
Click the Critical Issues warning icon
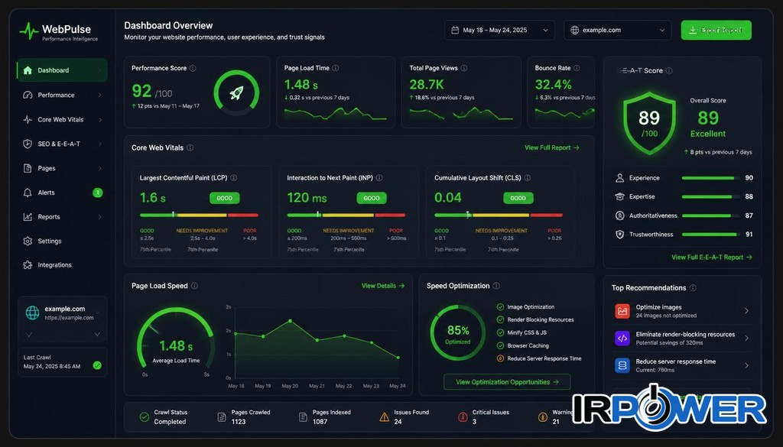tap(463, 416)
